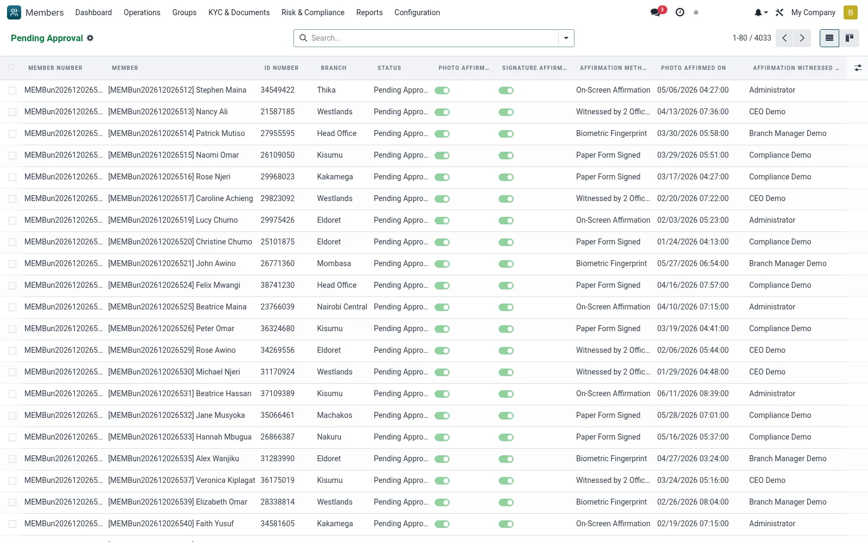Open the clock activities icon

point(680,12)
